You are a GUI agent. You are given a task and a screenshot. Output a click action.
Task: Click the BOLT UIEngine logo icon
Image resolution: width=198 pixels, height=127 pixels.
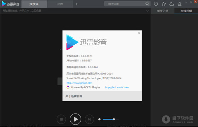pyautogui.click(x=68, y=87)
